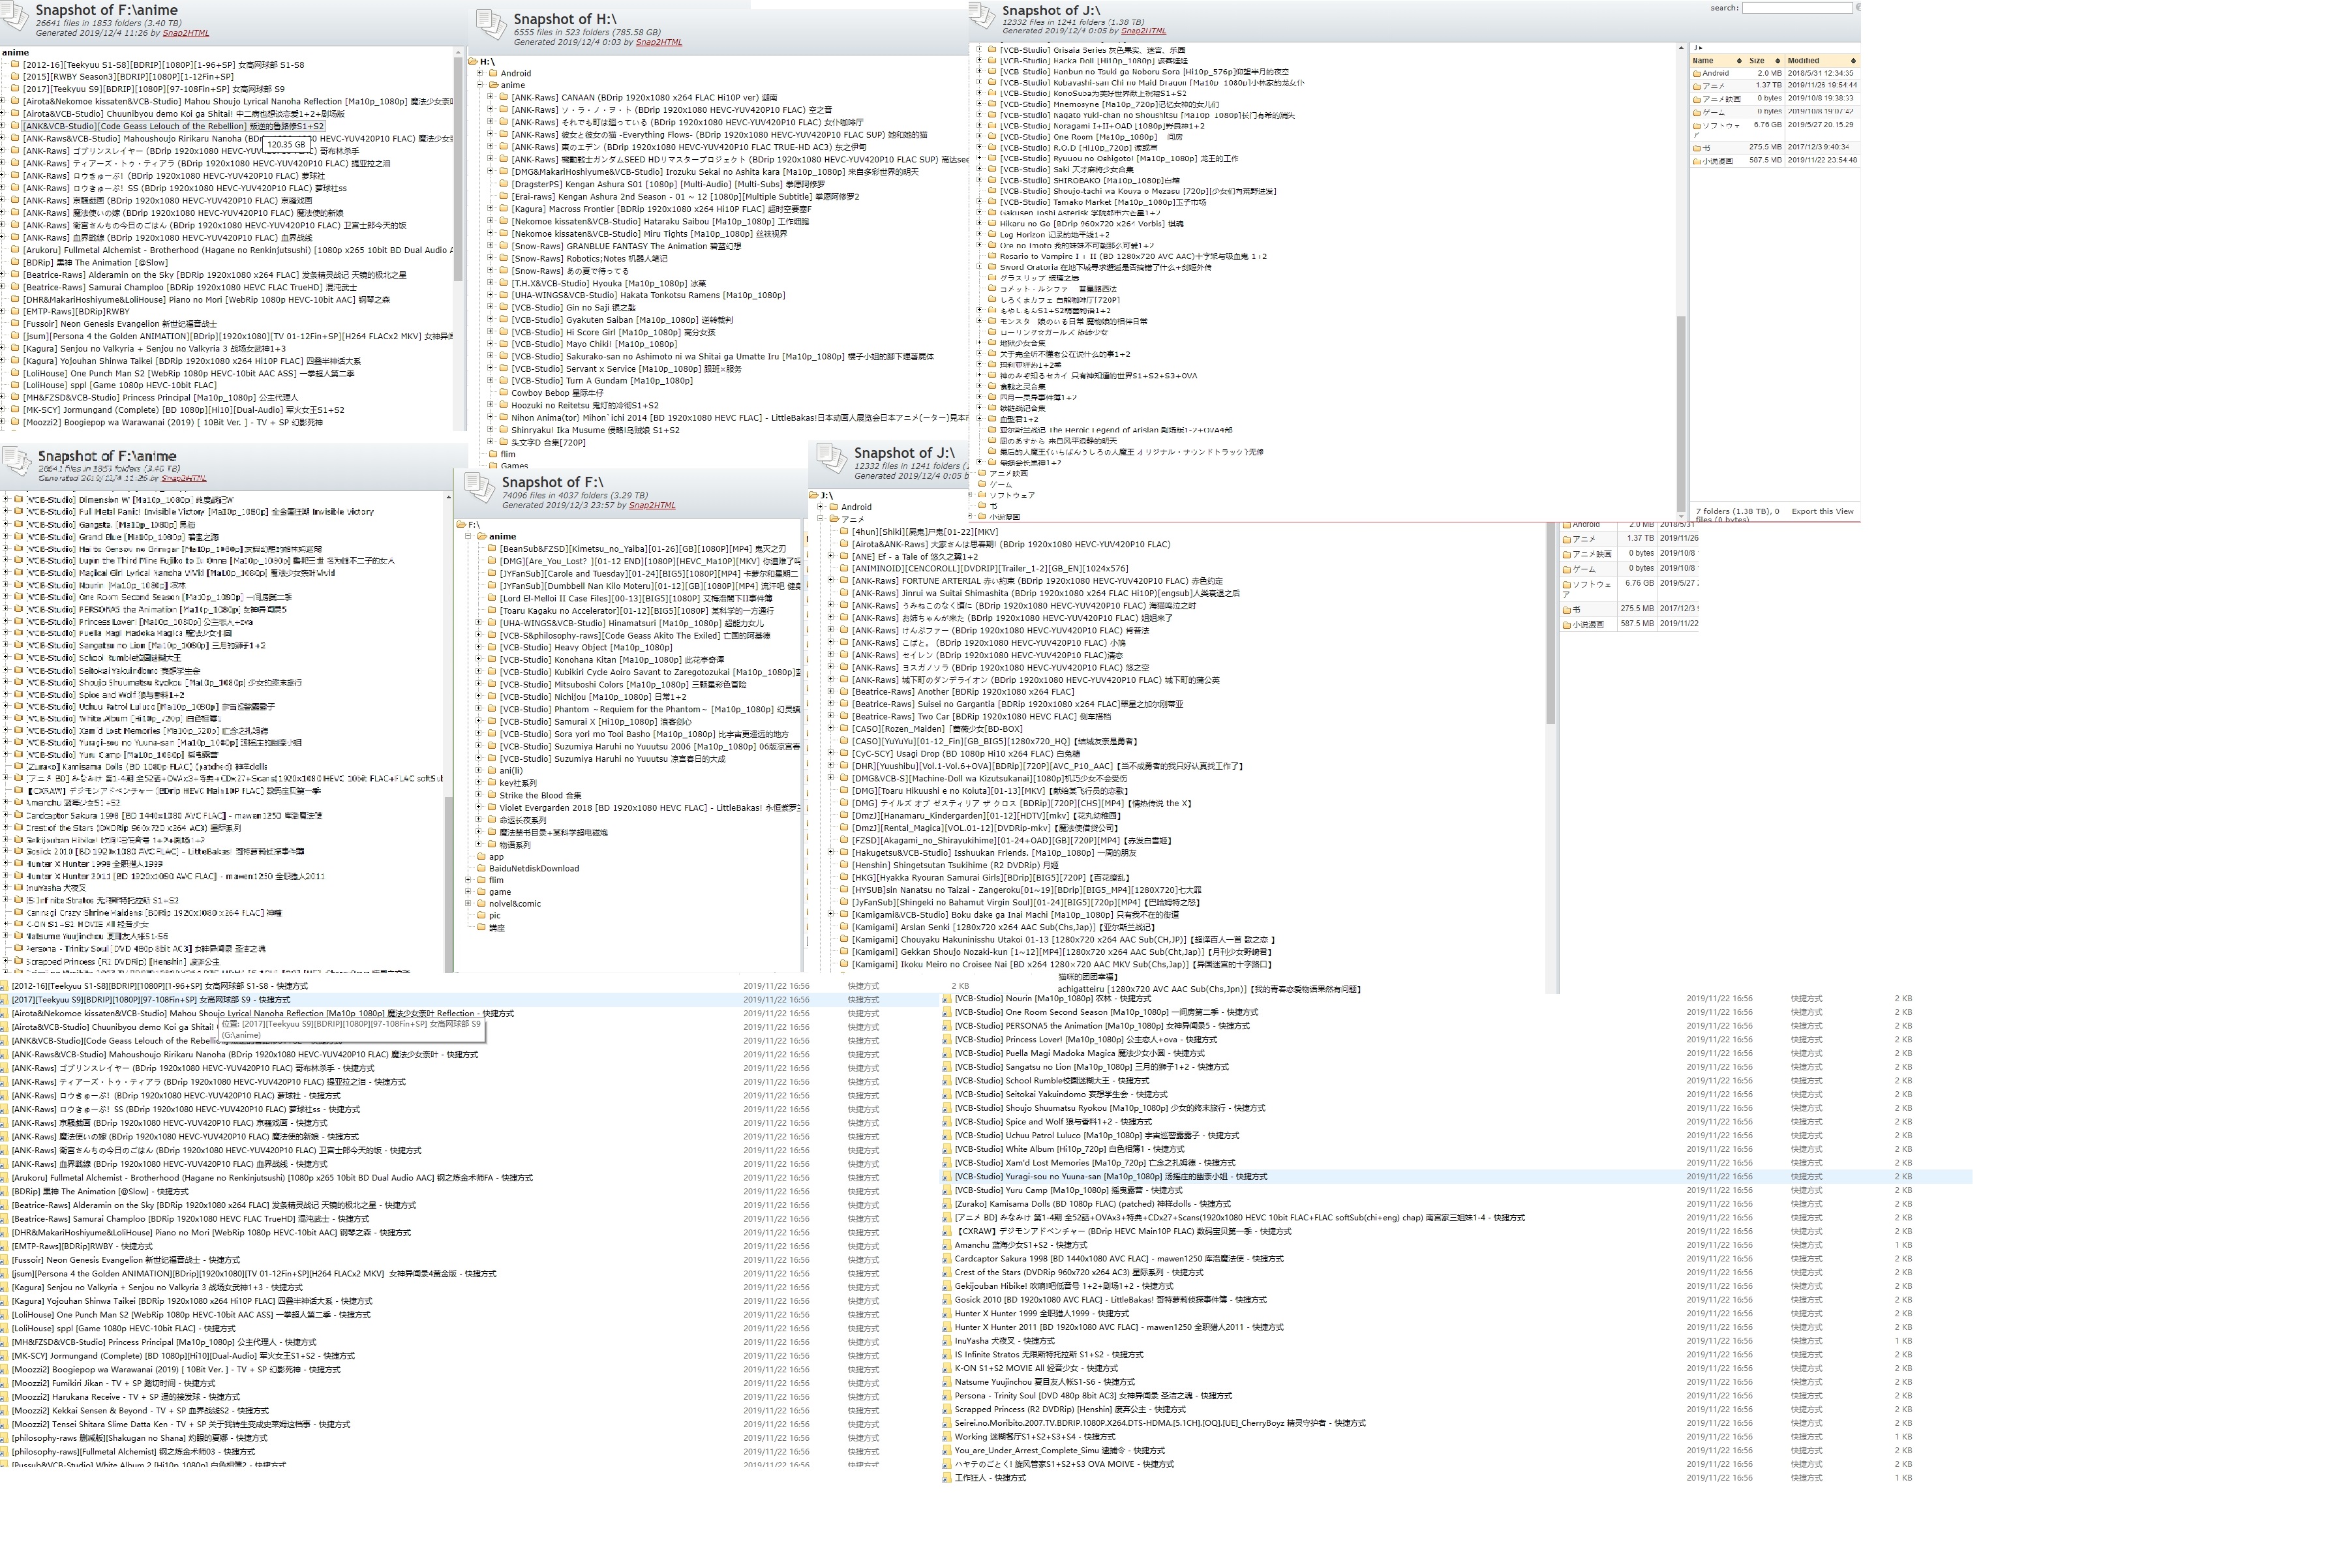Viewport: 2330px width, 1568px height.
Task: Sort J:\ file list by Name column
Action: [x=1717, y=61]
